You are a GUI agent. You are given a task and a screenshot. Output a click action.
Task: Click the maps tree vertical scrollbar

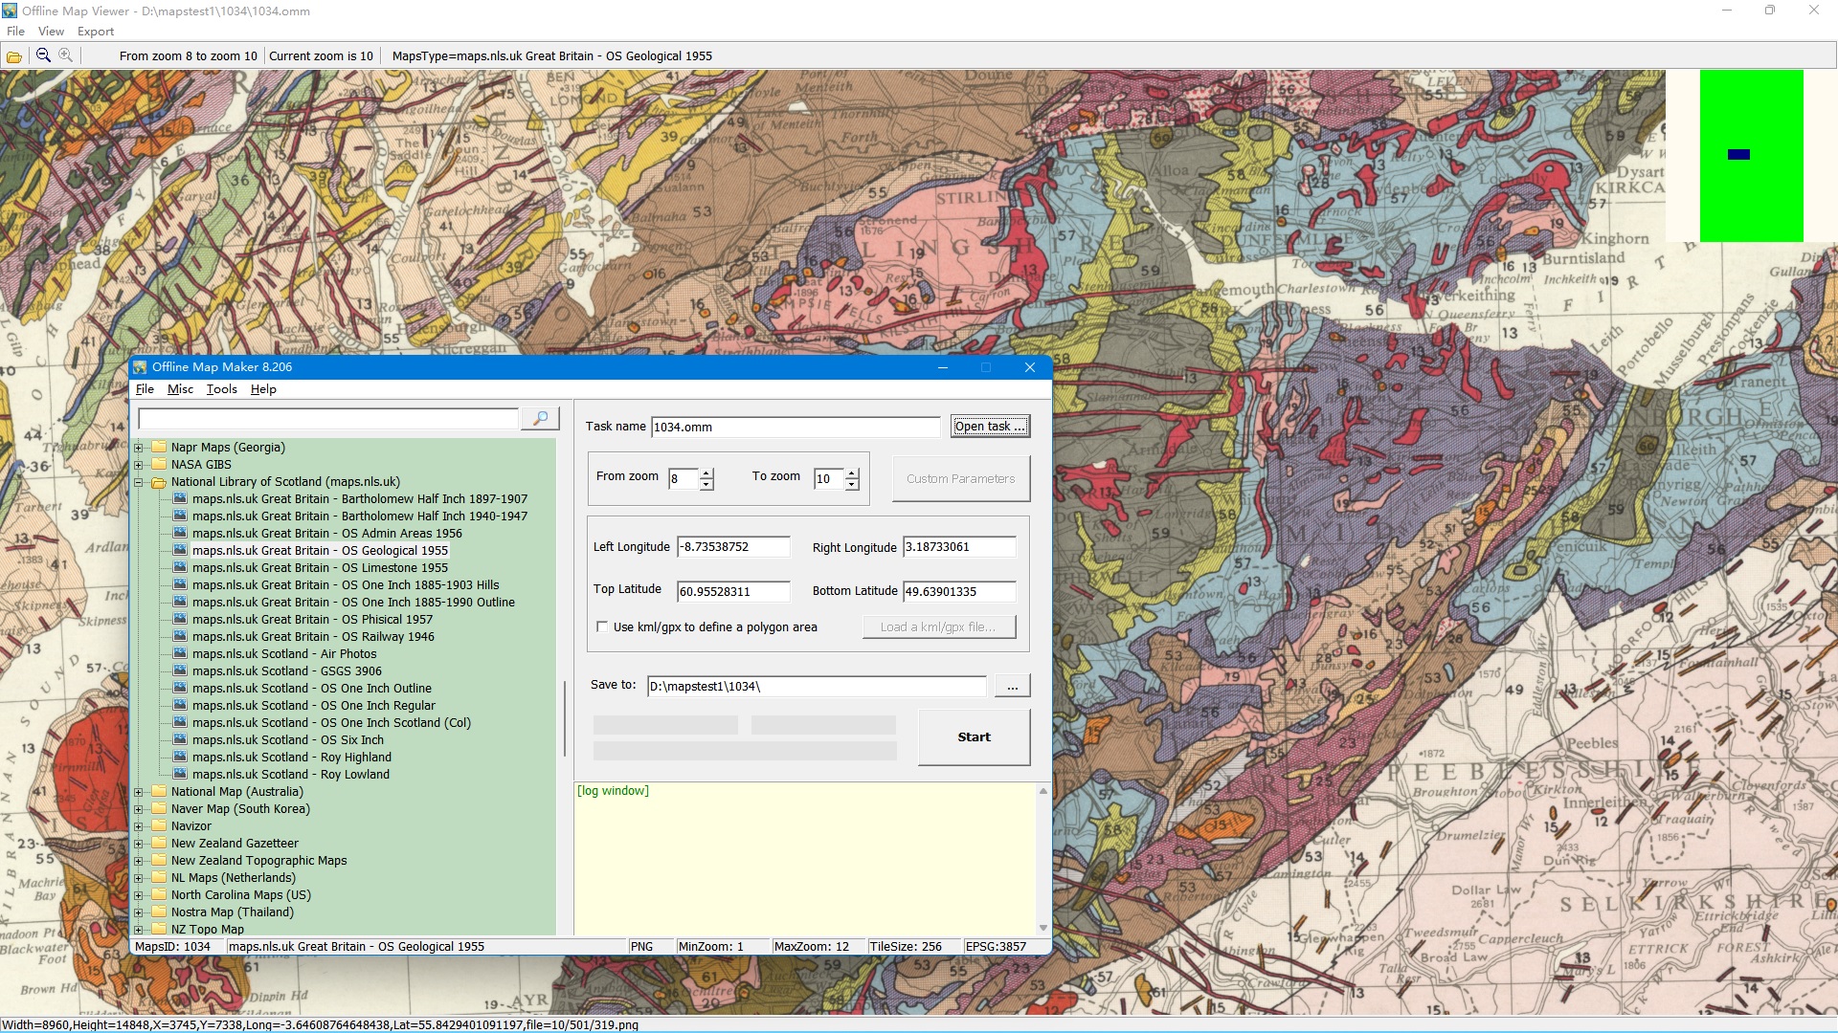[x=565, y=717]
